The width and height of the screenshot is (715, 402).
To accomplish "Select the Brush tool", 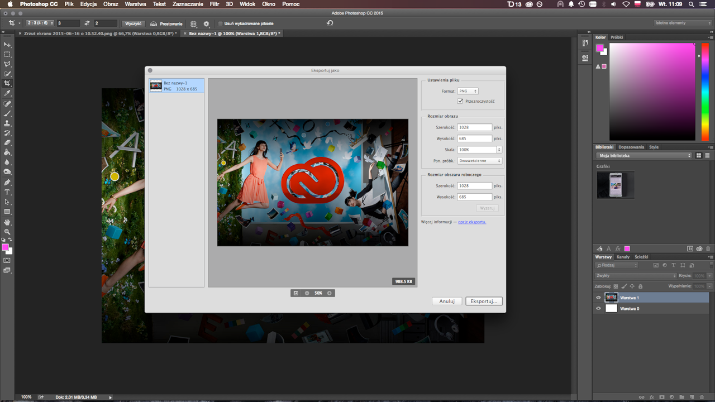I will pos(7,113).
